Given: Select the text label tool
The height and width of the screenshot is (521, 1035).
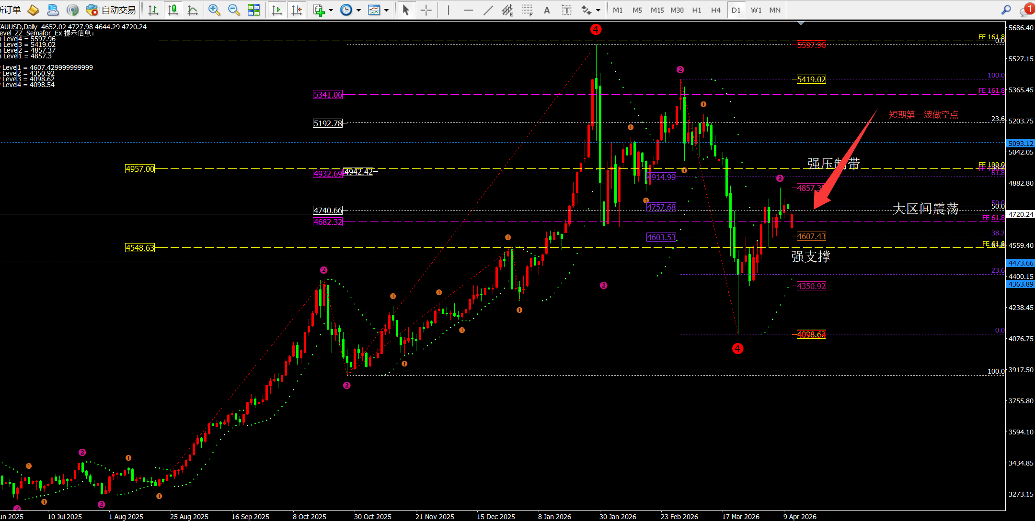Looking at the screenshot, I should [566, 10].
